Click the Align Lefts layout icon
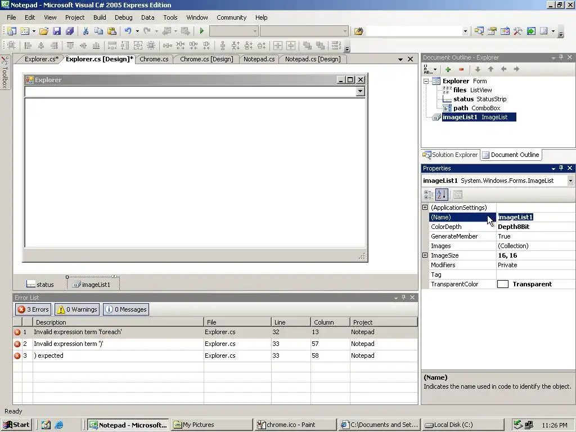 pos(28,46)
